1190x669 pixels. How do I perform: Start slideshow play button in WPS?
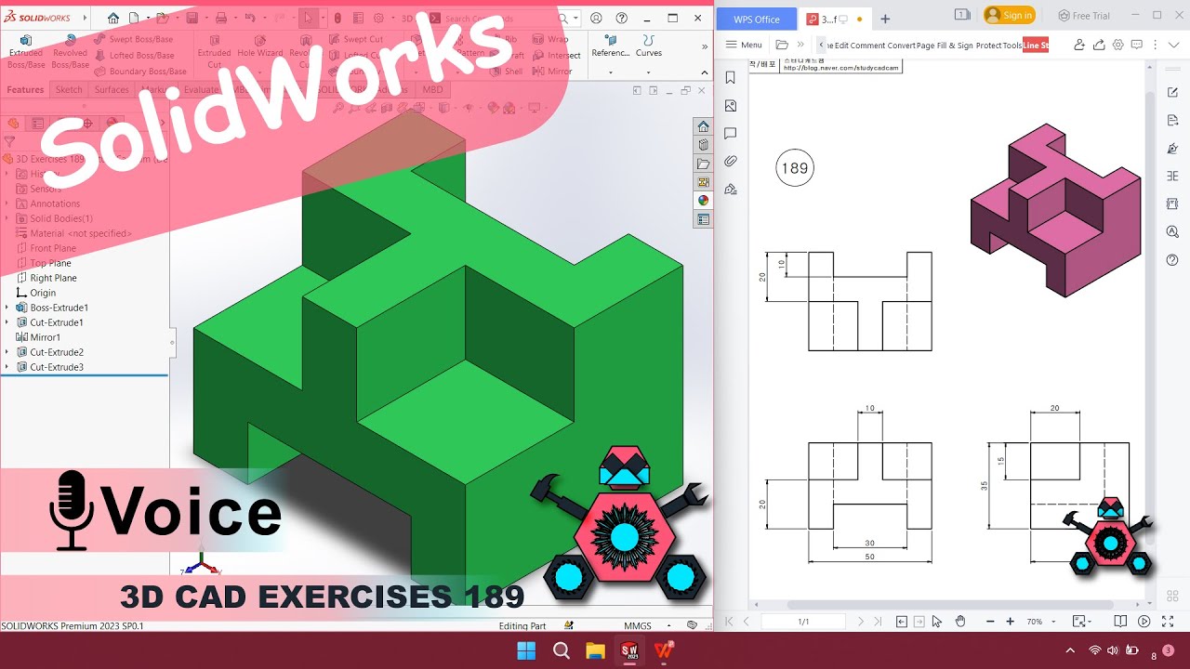coord(1144,621)
